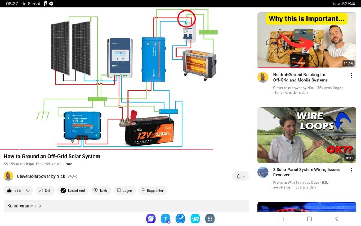Open Cleversolarpower by Nick channel avatar

coord(8,176)
